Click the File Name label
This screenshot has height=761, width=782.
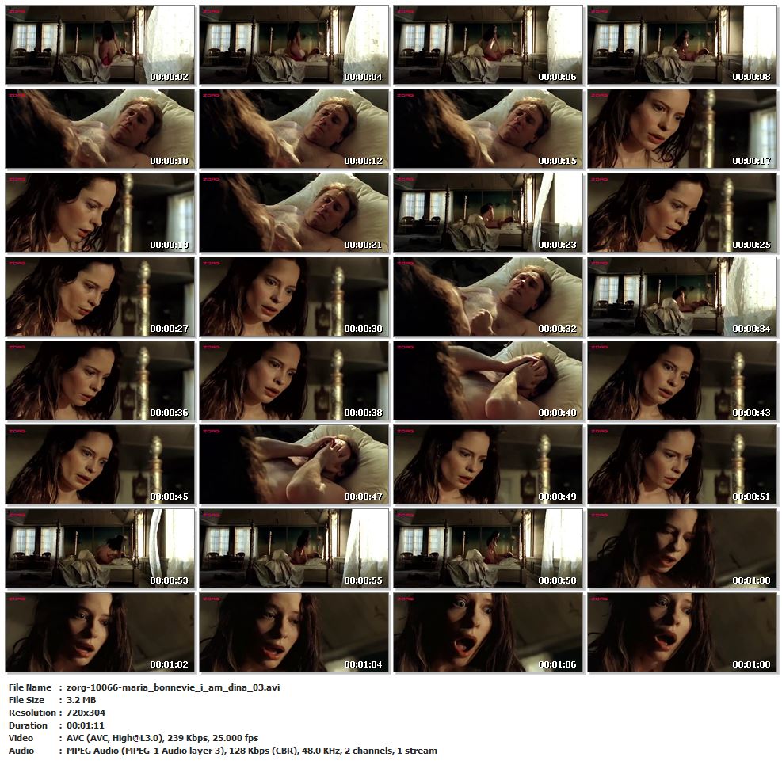coord(30,687)
